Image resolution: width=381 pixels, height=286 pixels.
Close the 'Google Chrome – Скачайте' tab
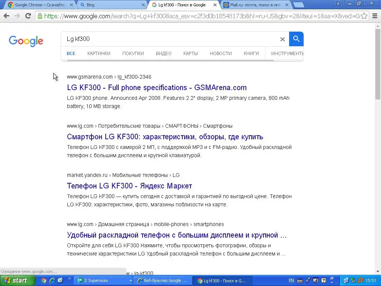(71, 5)
